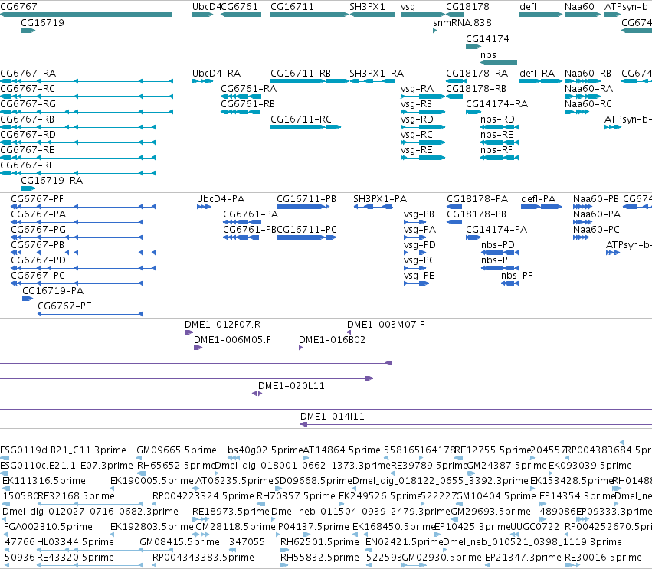Open the defl gene feature

tap(541, 15)
